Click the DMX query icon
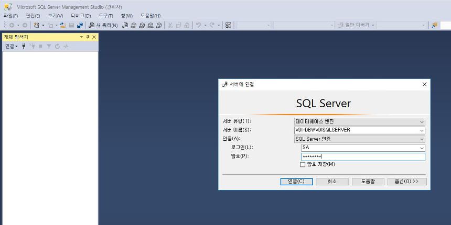The image size is (451, 225). point(142,25)
